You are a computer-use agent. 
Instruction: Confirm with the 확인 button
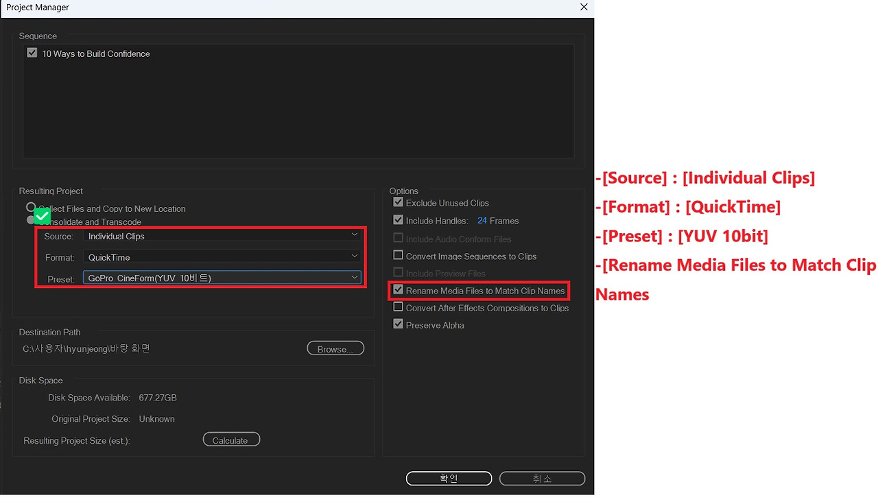pos(449,479)
